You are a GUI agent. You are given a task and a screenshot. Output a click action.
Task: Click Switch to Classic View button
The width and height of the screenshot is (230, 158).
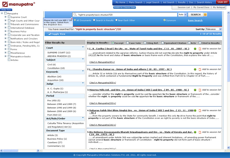click(124, 8)
